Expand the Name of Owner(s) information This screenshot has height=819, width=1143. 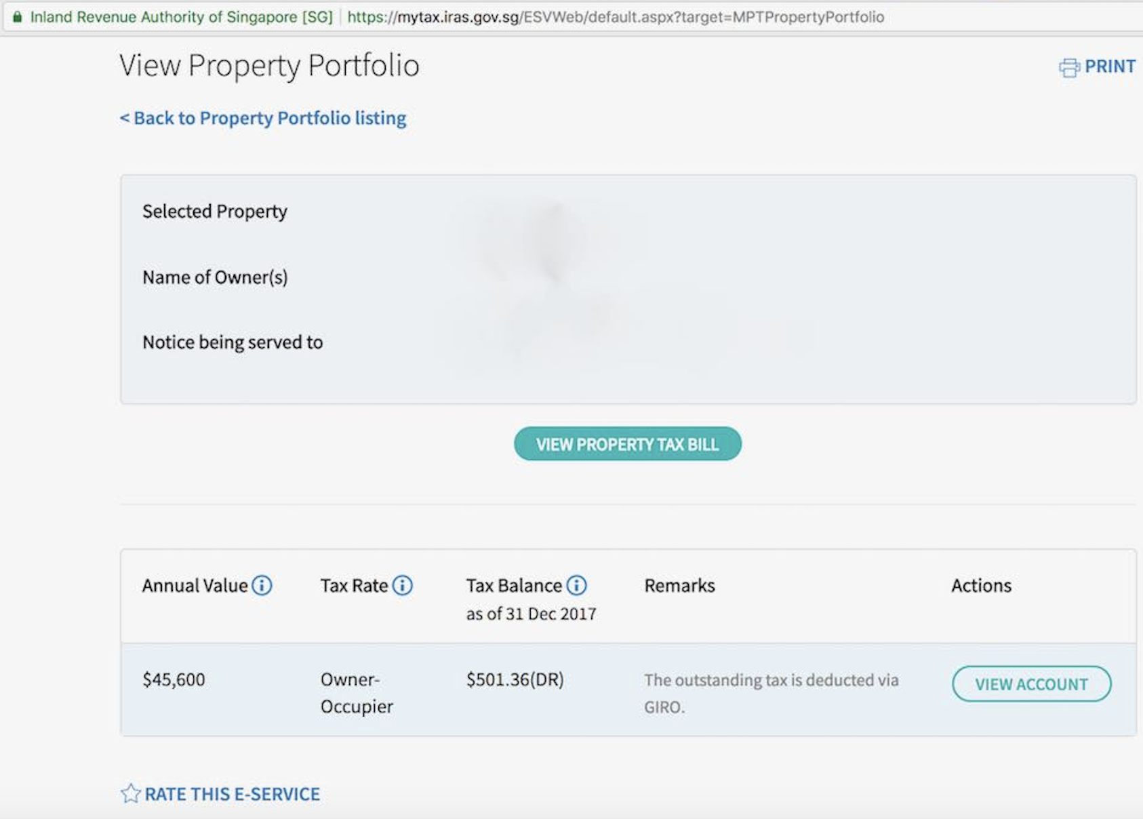point(215,277)
